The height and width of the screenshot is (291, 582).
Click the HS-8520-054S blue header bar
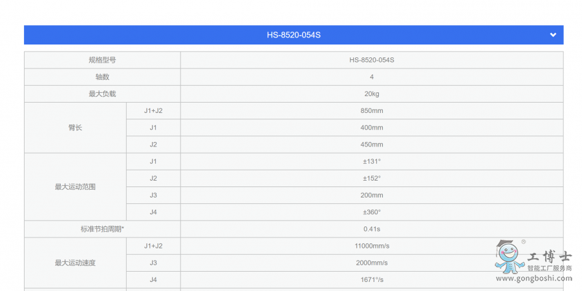pyautogui.click(x=294, y=35)
